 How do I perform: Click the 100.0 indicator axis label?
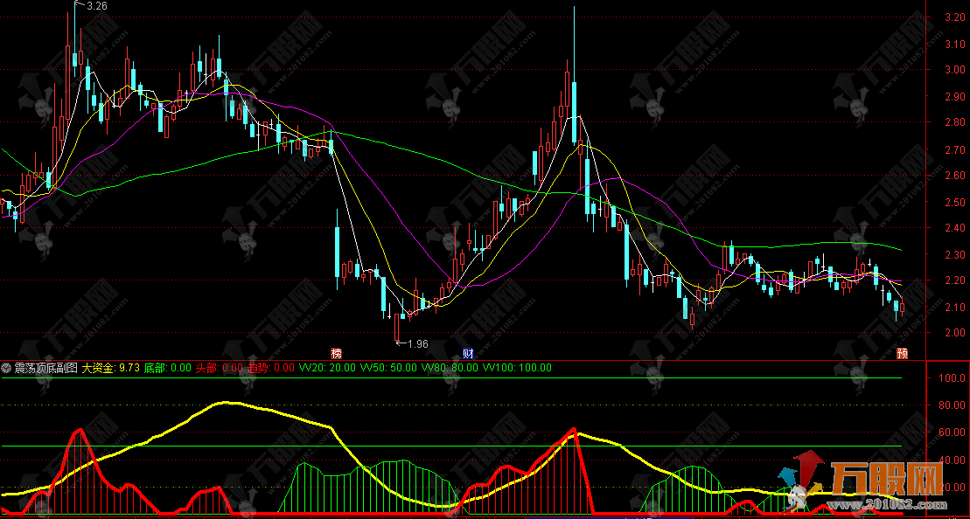950,379
